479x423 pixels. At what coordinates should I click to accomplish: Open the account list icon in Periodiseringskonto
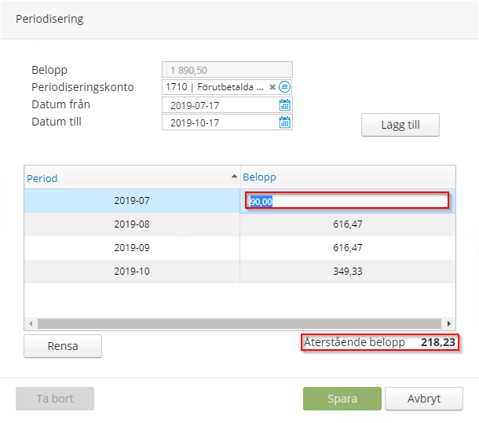(284, 87)
